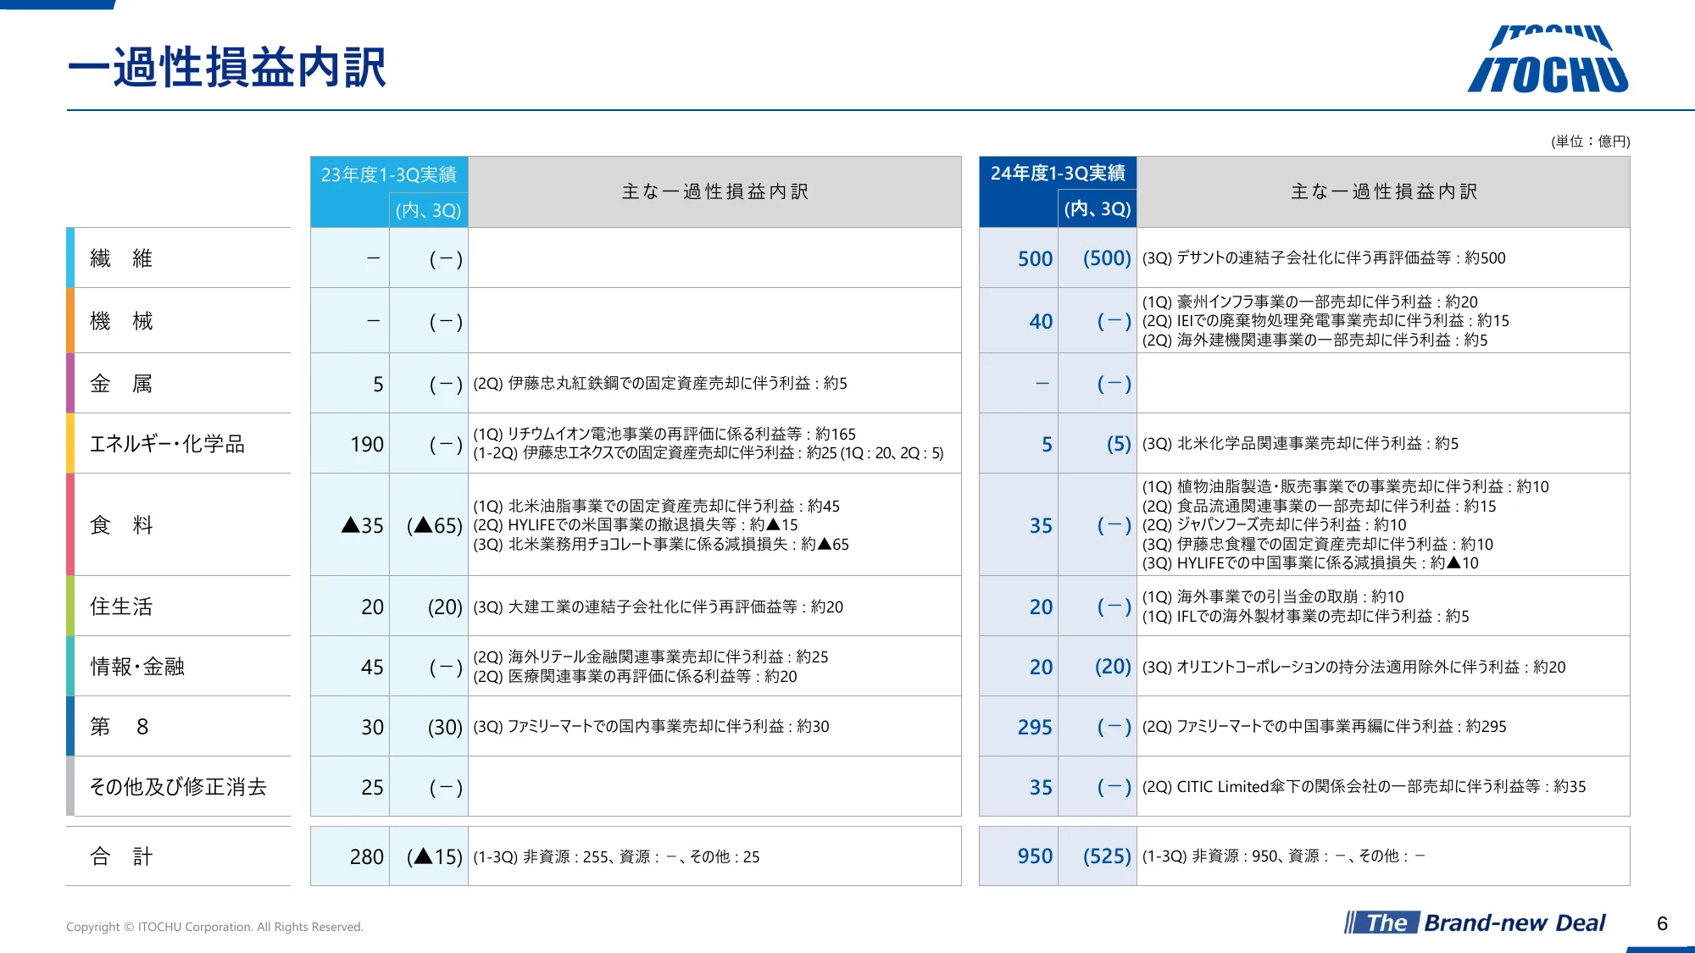Click the CITIC Limited description text
Viewport: 1695px width, 953px height.
(1363, 786)
